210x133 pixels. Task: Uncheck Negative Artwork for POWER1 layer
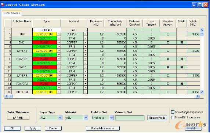pos(168,59)
